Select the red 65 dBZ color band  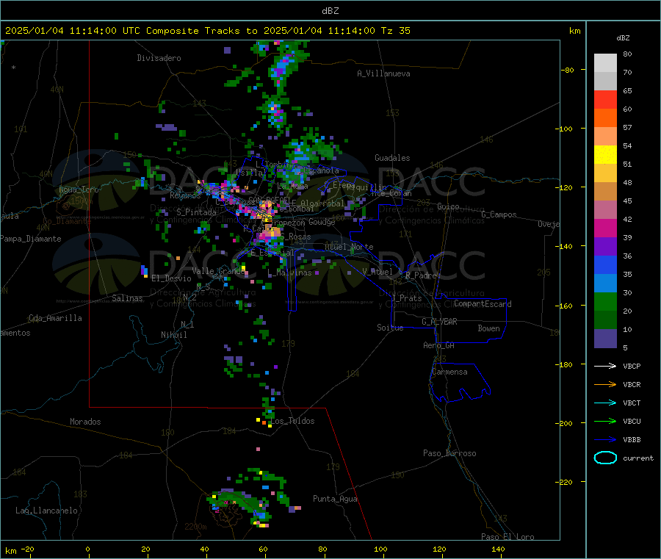coord(605,99)
